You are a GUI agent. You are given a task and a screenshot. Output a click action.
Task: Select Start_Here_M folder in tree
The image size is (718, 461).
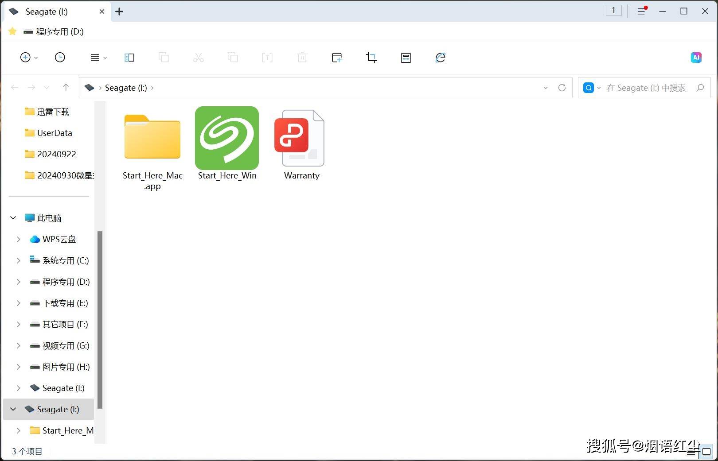[62, 430]
